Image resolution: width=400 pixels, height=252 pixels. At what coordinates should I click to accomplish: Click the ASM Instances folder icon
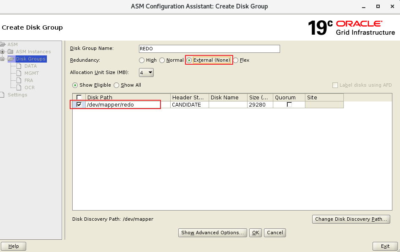(11, 52)
